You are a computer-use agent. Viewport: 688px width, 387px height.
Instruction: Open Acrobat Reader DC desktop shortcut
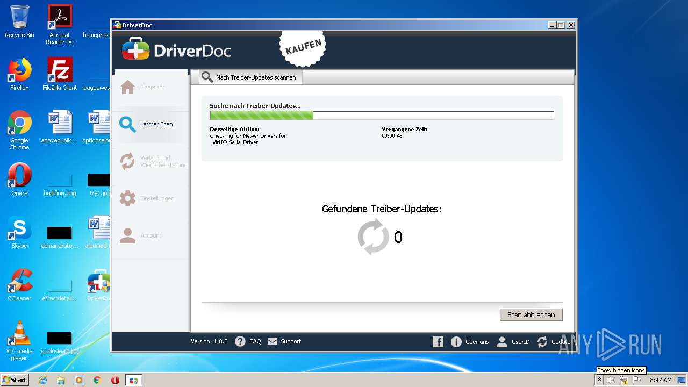click(60, 25)
